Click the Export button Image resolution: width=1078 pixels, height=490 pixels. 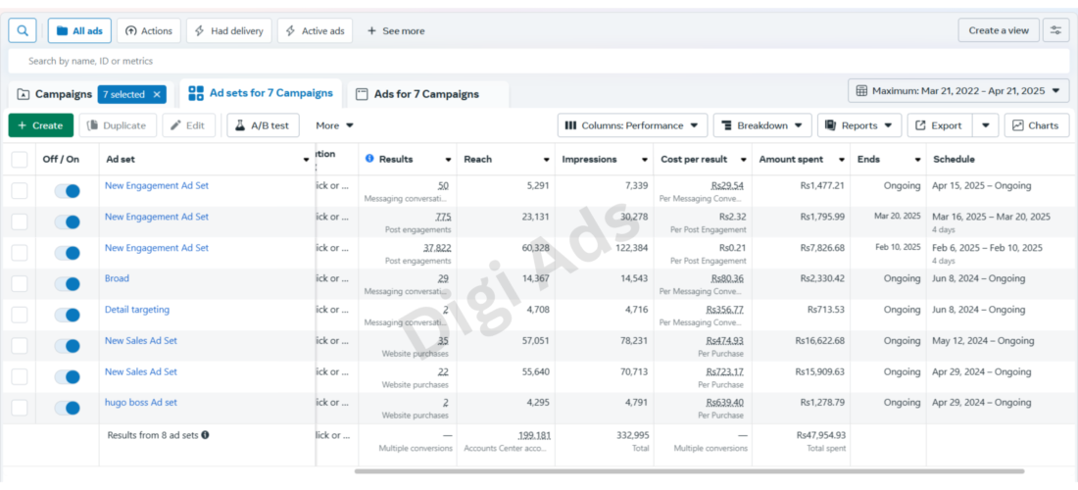(940, 125)
